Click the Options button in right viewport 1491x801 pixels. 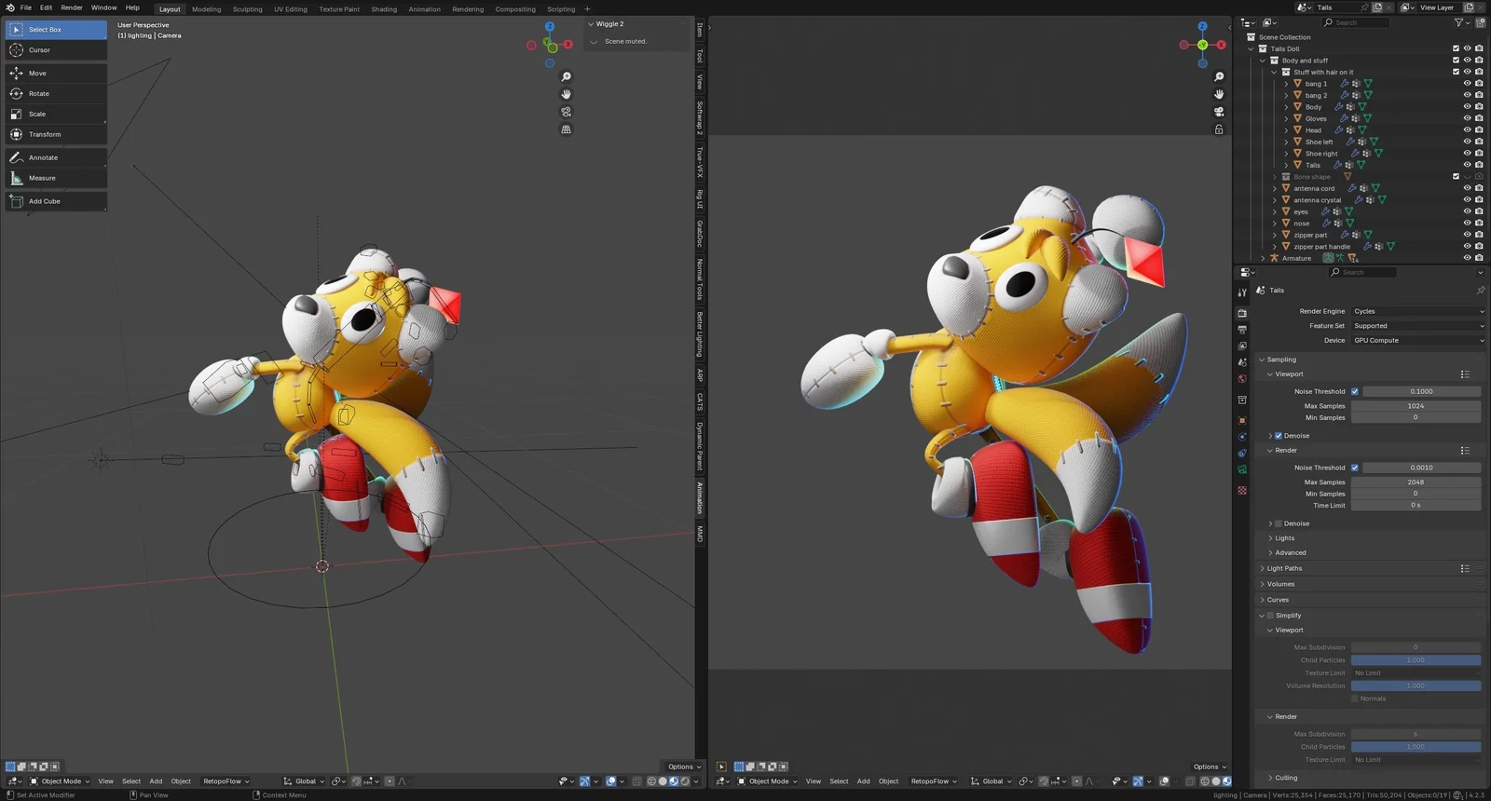coord(1210,767)
